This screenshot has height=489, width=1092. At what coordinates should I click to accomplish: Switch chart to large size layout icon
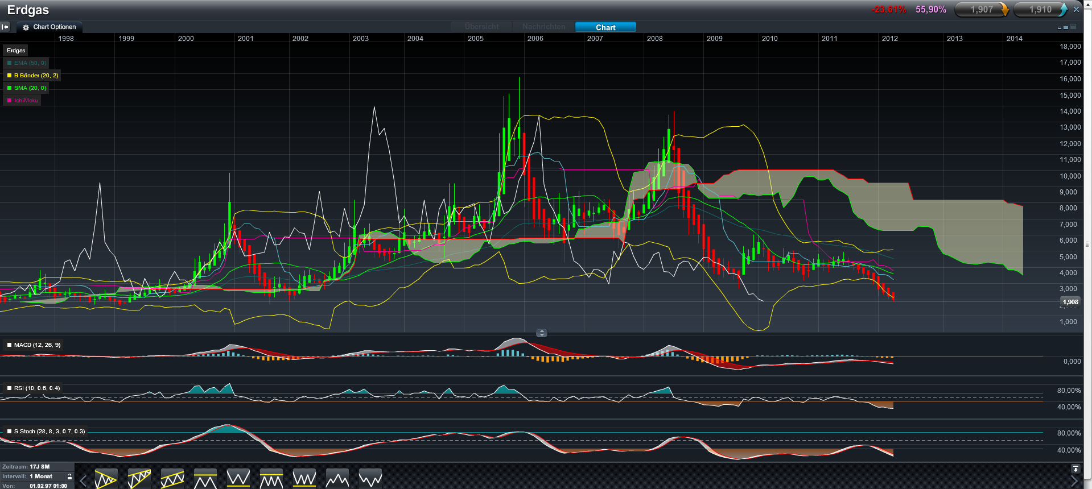coord(1073,27)
